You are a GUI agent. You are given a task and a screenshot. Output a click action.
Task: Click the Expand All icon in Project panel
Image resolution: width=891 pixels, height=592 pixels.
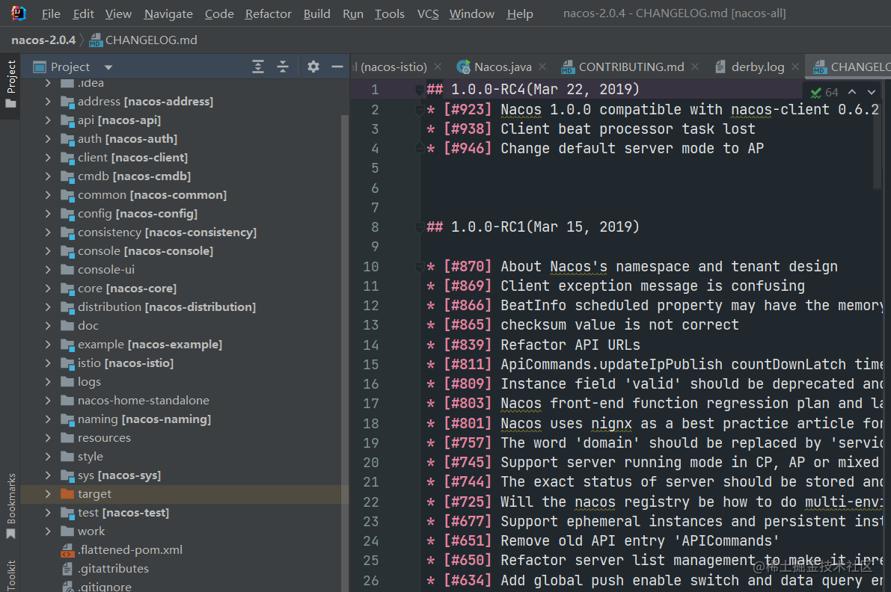point(258,67)
